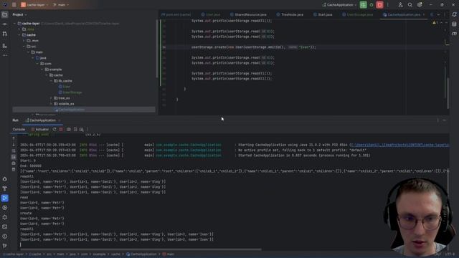The height and width of the screenshot is (258, 459).
Task: Switch to the TreeNode.java tab
Action: click(x=290, y=14)
